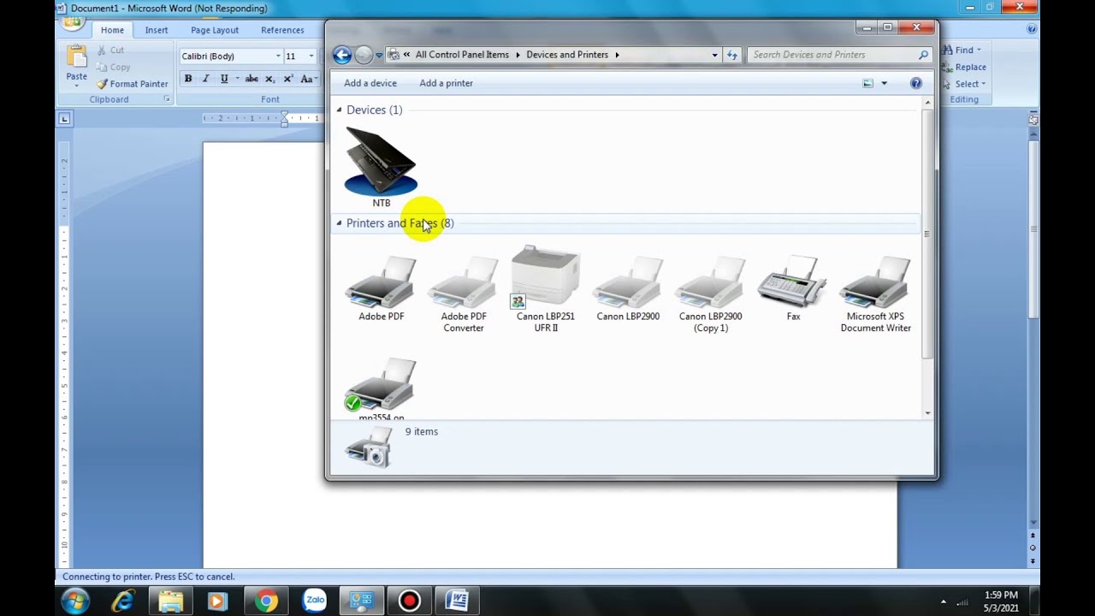Click Add a printer
The image size is (1095, 616).
click(446, 83)
